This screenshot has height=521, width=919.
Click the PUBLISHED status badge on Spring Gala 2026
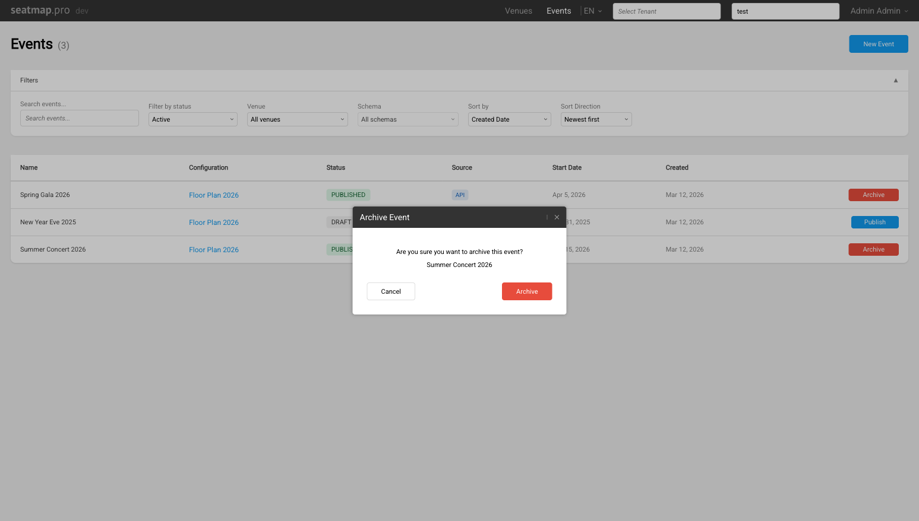click(x=348, y=195)
